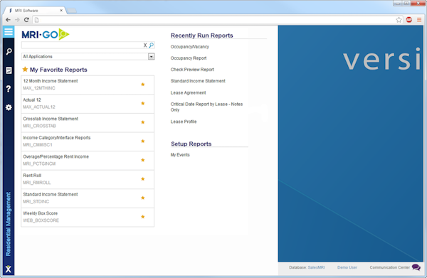The width and height of the screenshot is (427, 278).
Task: Open help via the question mark icon
Action: 9,89
